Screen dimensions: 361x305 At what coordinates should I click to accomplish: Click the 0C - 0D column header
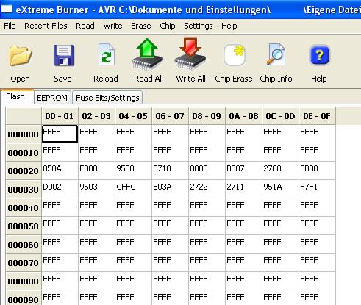coord(280,116)
